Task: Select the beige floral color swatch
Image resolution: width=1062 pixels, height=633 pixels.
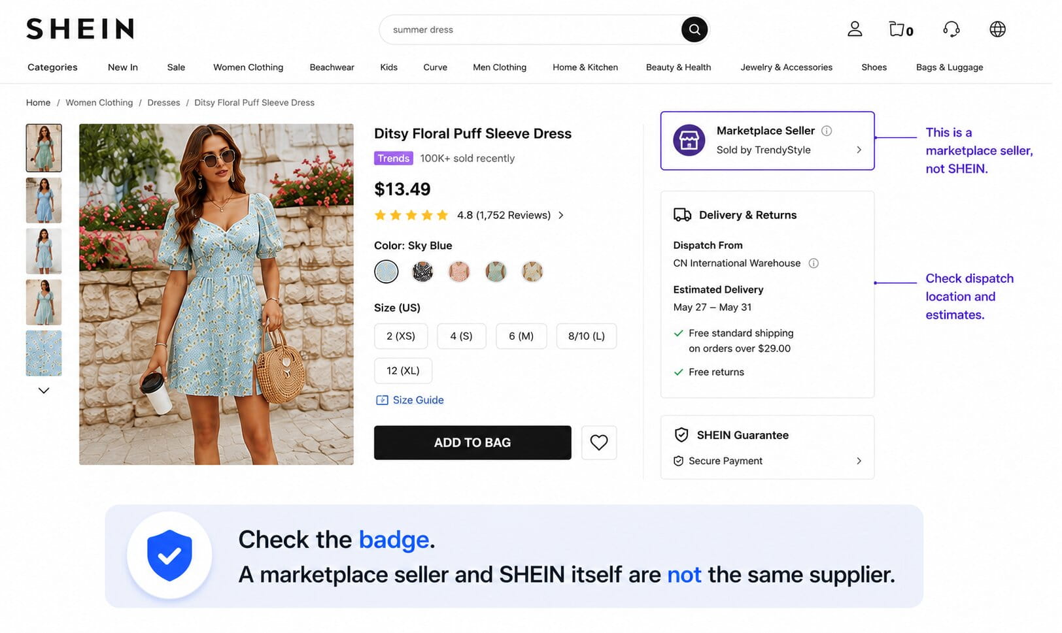Action: click(x=533, y=272)
